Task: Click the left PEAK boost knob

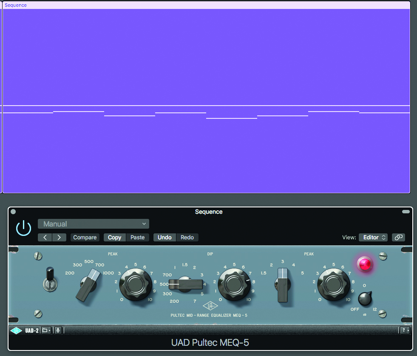Action: tap(136, 284)
